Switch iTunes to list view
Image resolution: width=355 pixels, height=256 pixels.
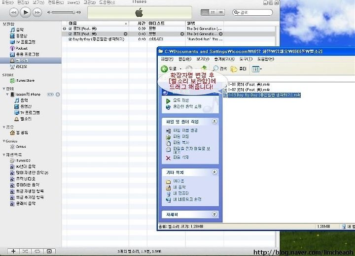point(205,12)
